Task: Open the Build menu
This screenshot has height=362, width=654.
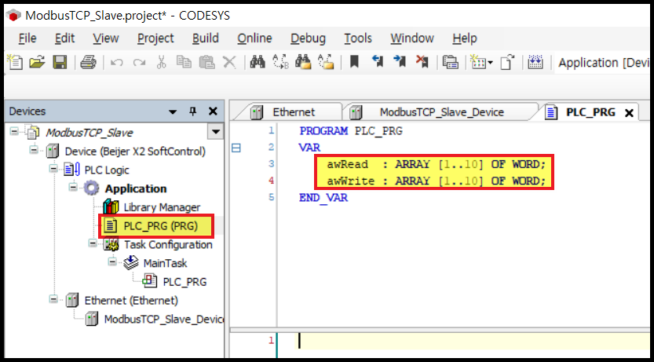Action: 206,38
